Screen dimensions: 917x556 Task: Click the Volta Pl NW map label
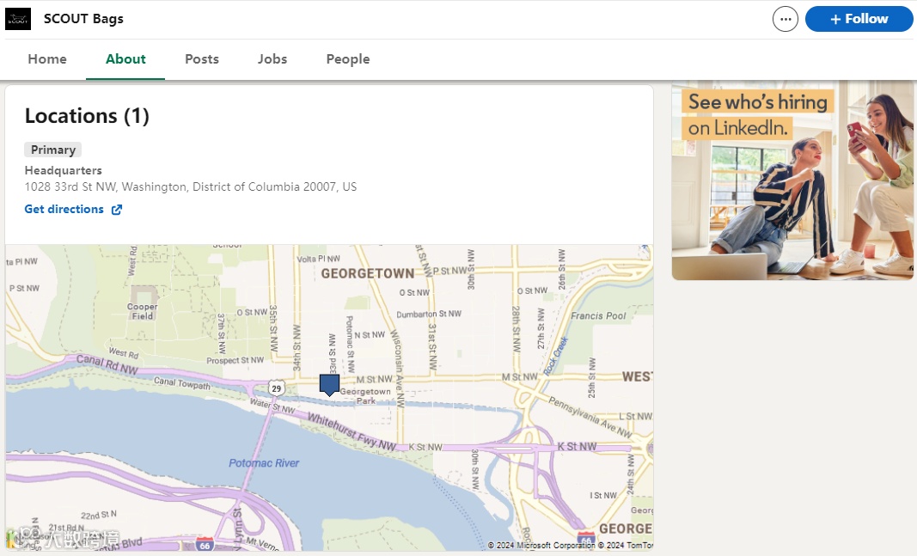(318, 259)
